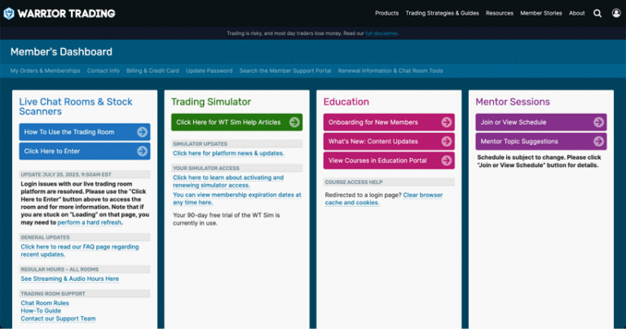Open the Resources menu

click(499, 13)
